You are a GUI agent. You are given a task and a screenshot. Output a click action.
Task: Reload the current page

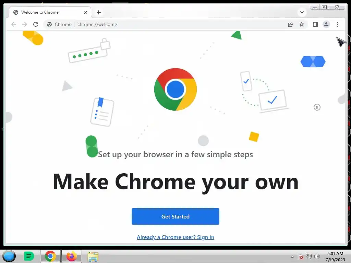(36, 24)
